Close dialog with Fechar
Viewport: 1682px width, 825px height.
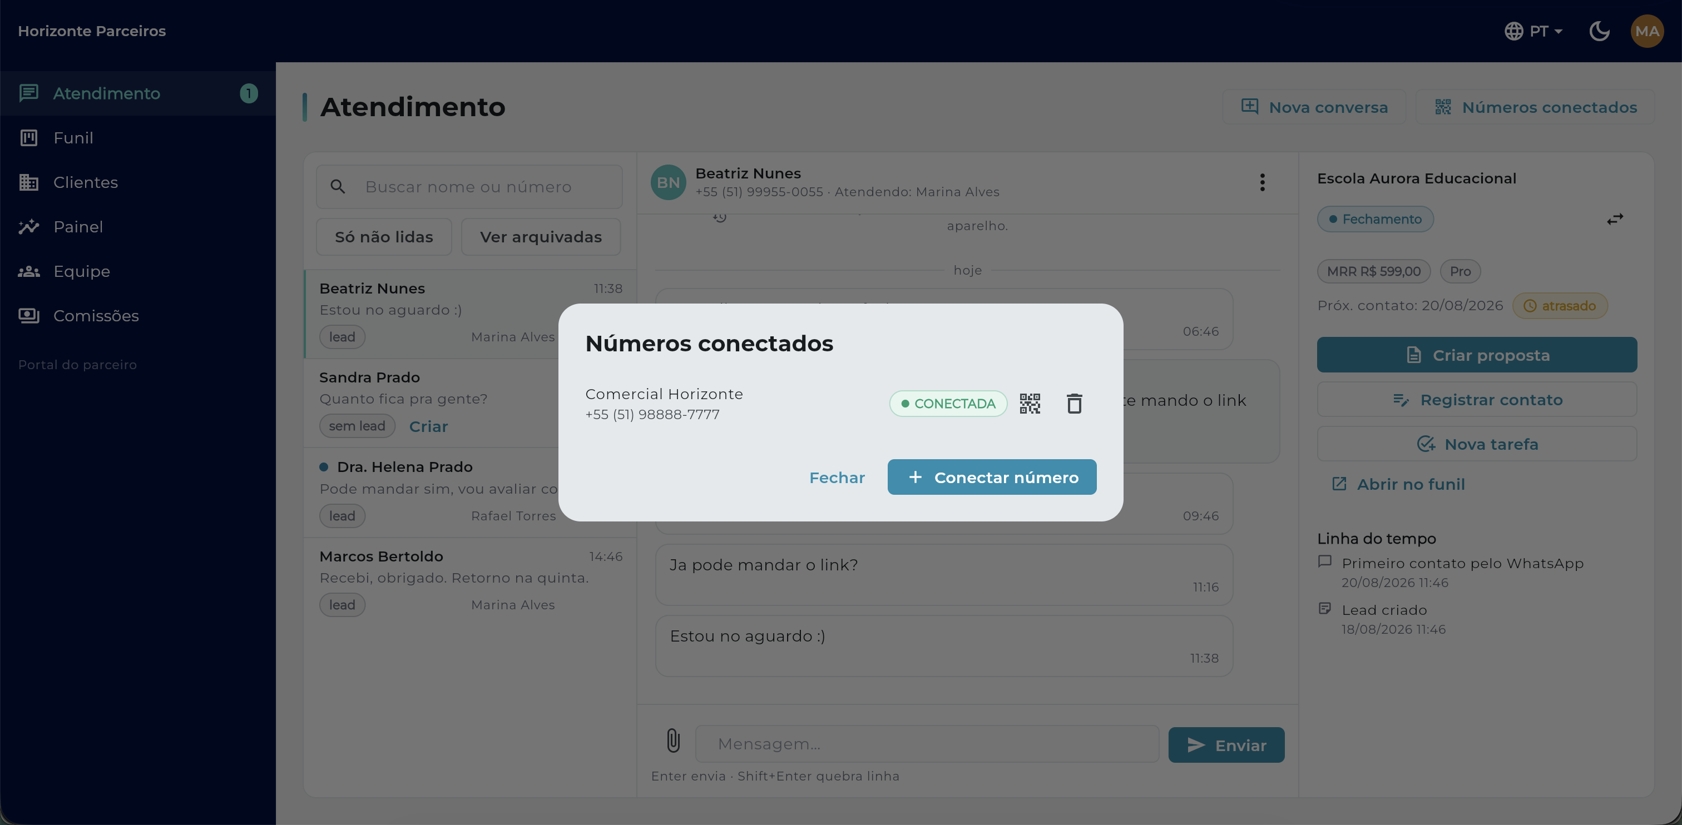[837, 477]
